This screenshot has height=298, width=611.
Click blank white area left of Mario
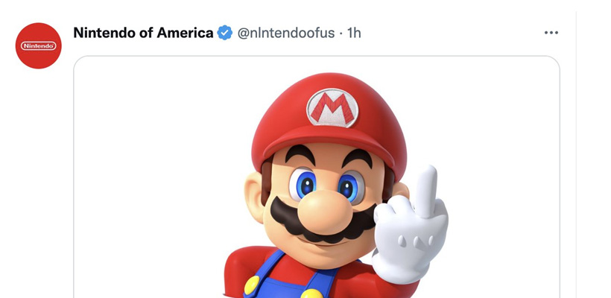tap(156, 175)
